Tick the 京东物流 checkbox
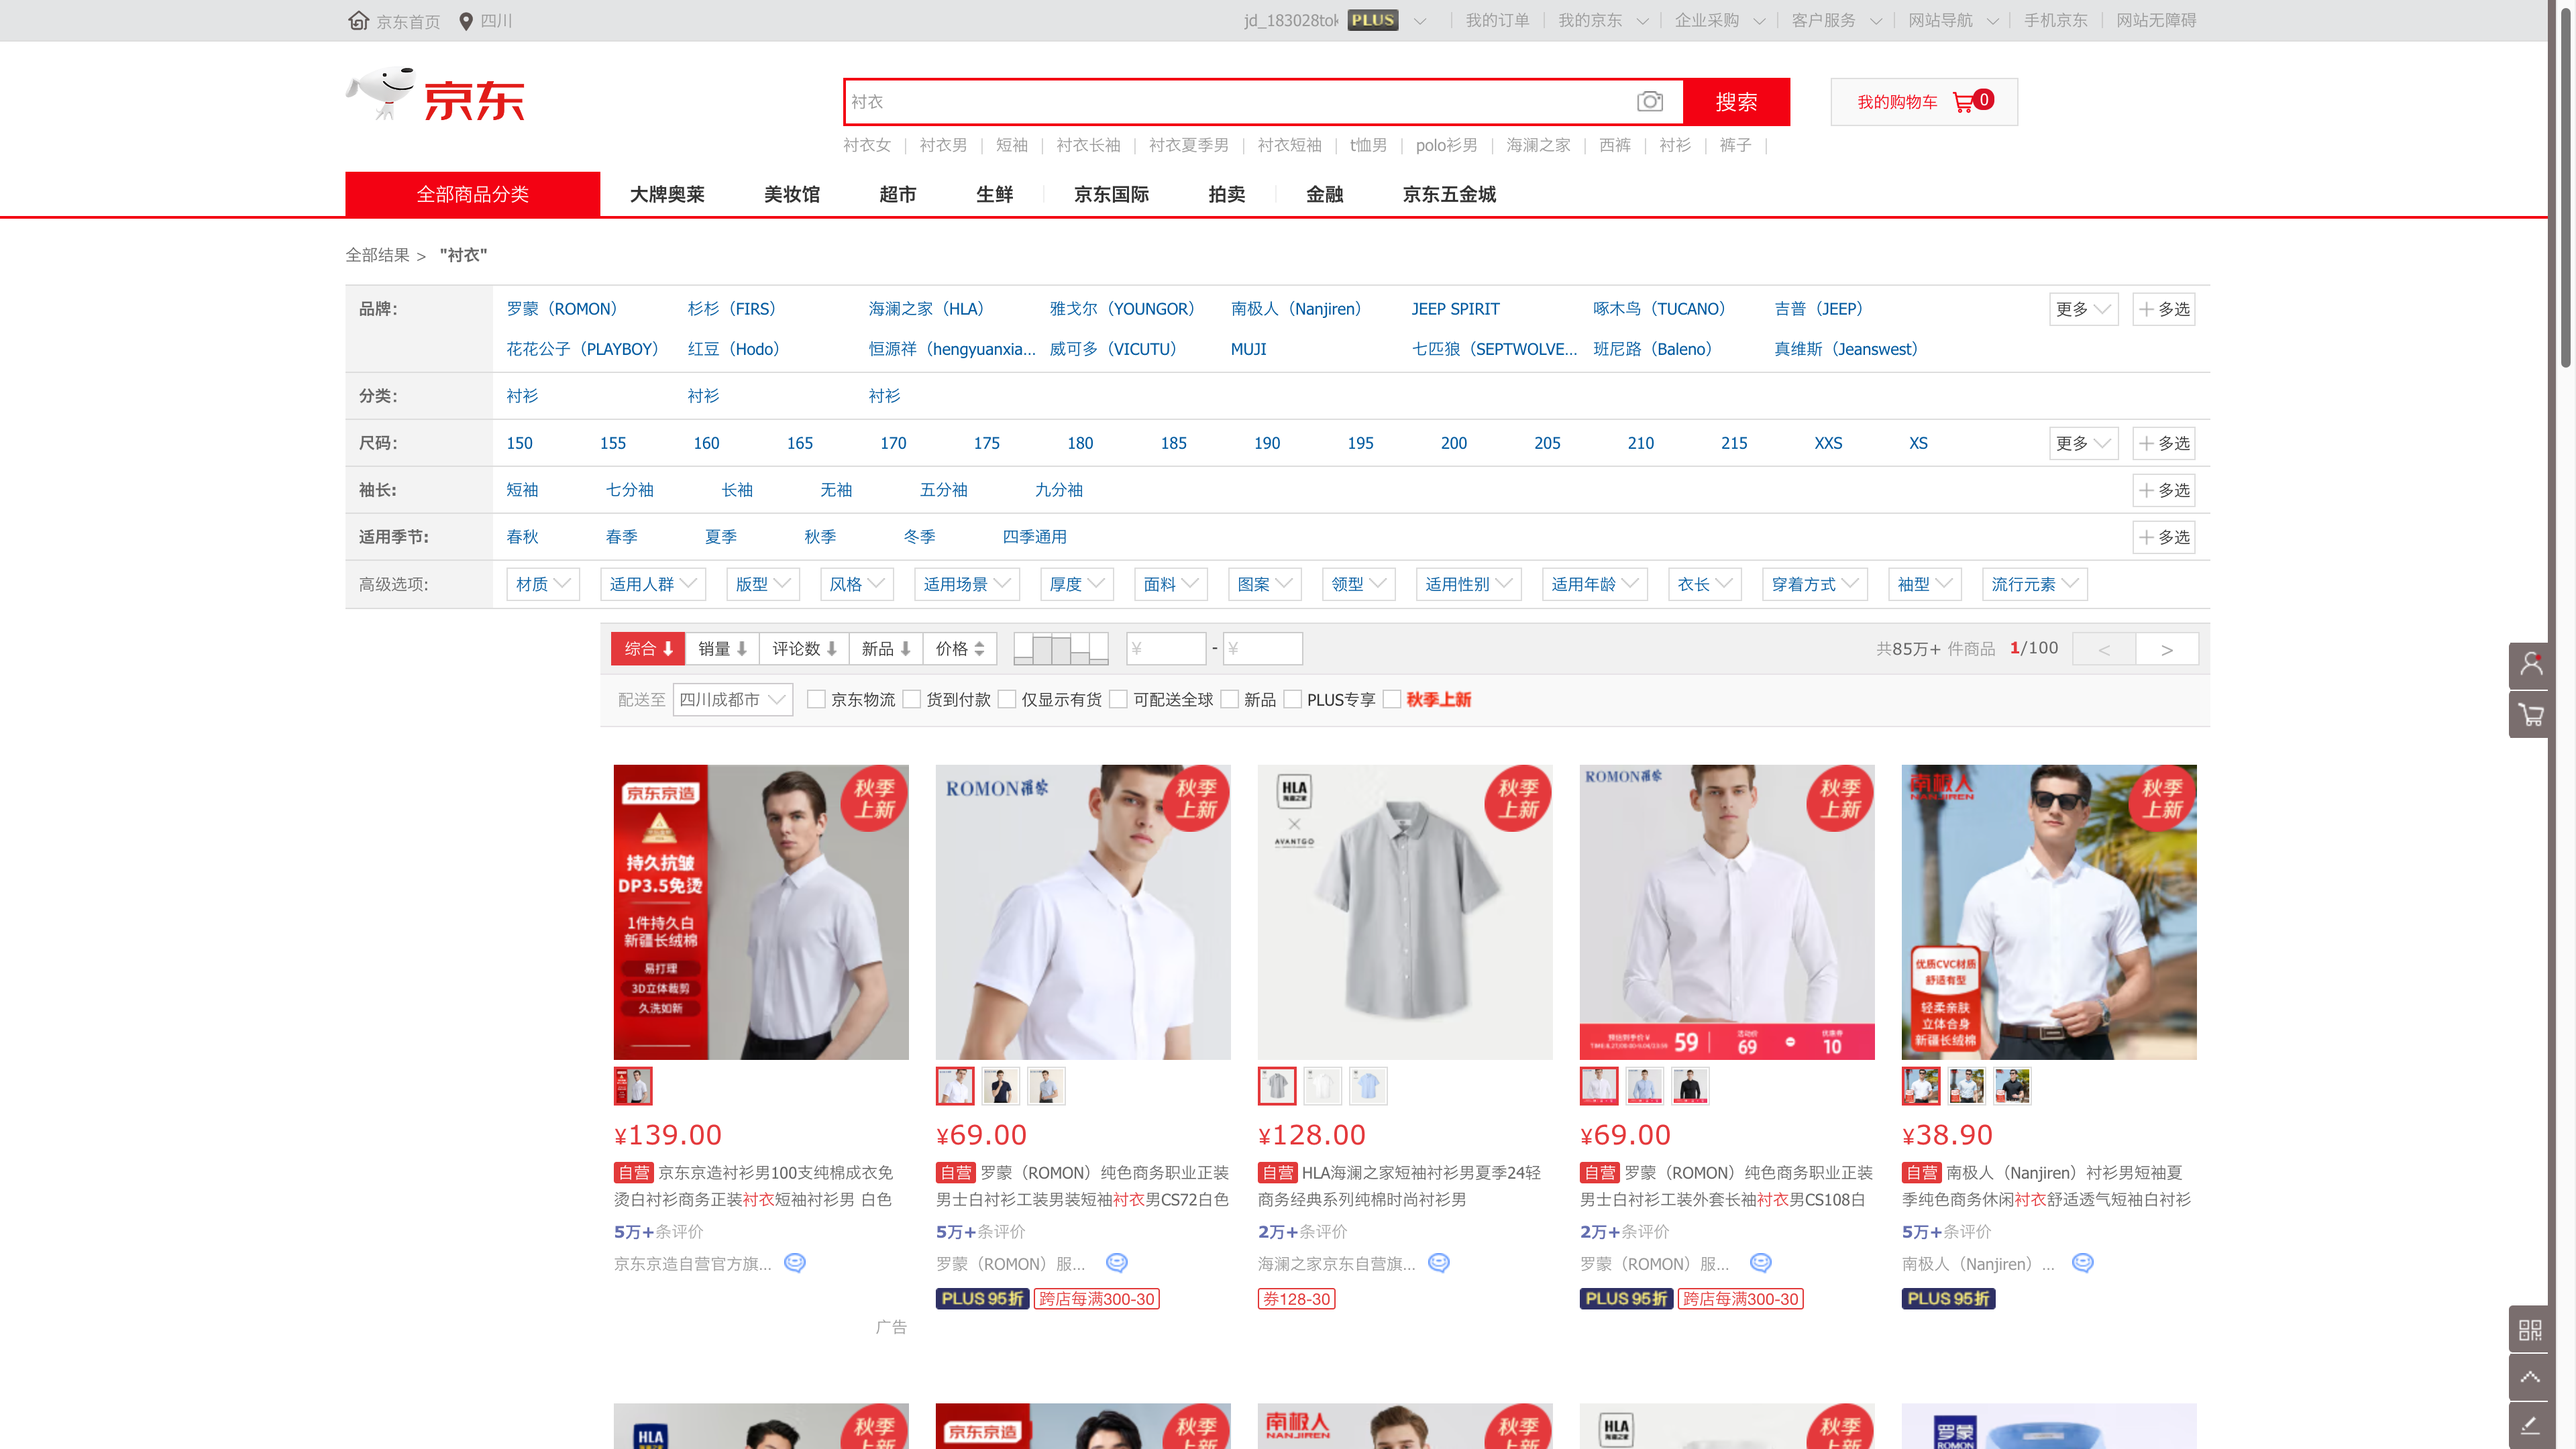The width and height of the screenshot is (2576, 1449). coord(816,699)
